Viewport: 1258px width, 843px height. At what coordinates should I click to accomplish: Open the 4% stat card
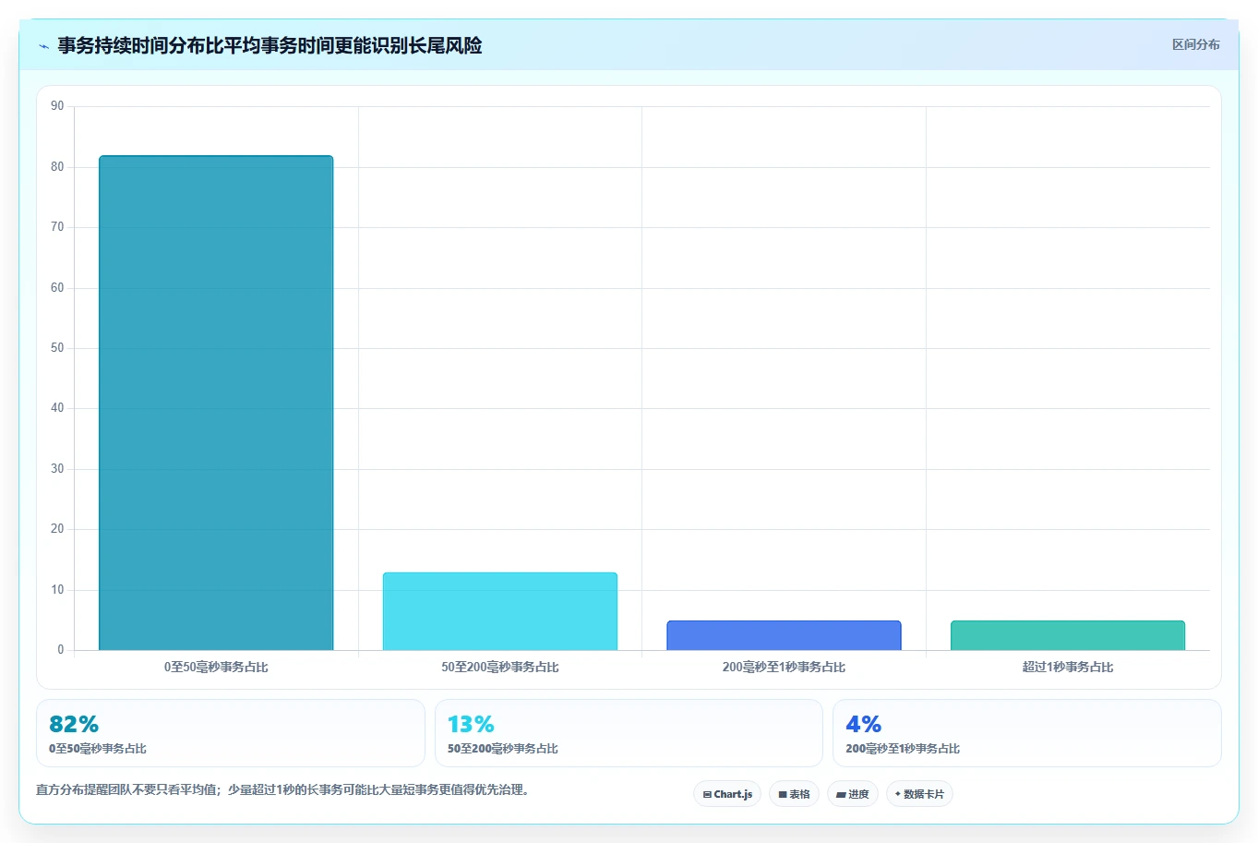pos(1027,733)
